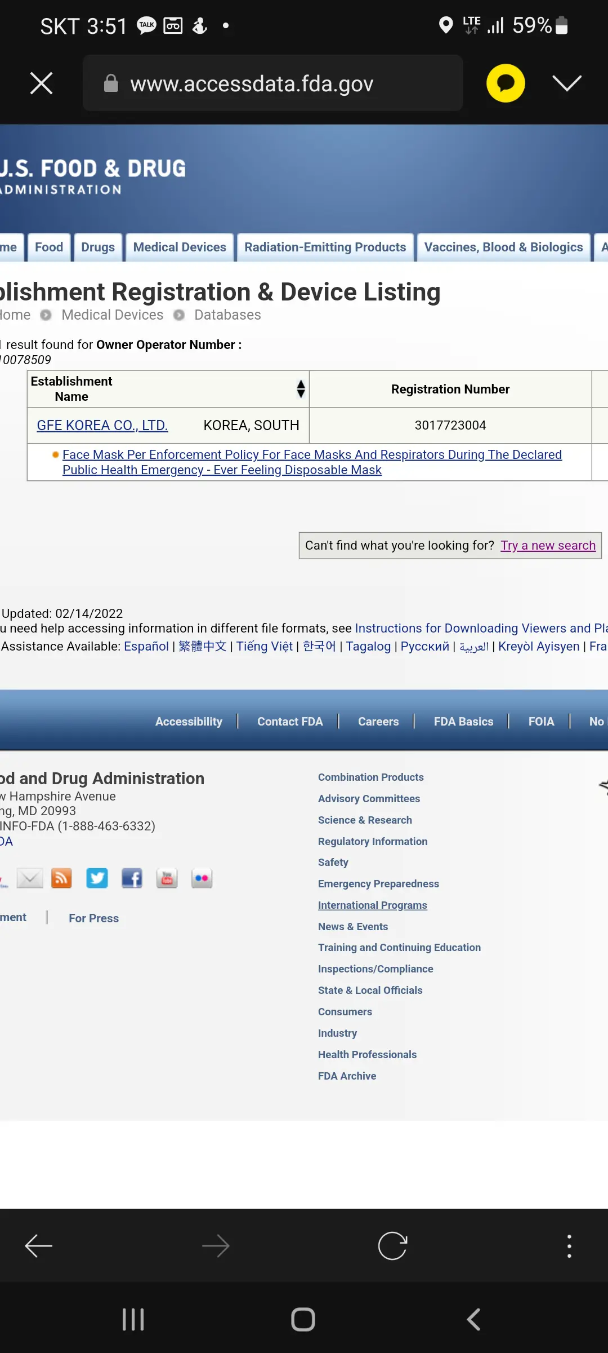Click the email envelope icon
Screen dimensions: 608x1353
(30, 878)
